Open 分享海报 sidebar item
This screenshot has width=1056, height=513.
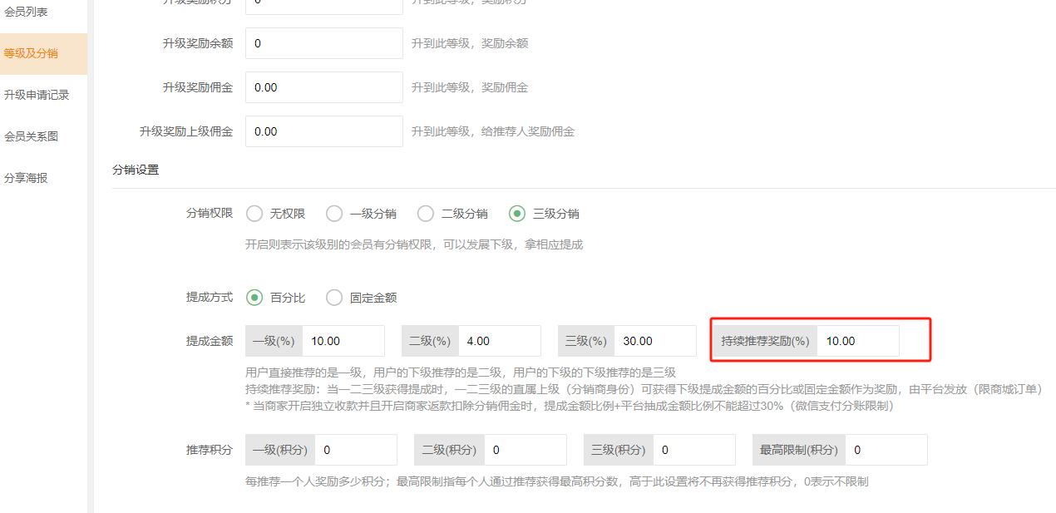pos(26,178)
